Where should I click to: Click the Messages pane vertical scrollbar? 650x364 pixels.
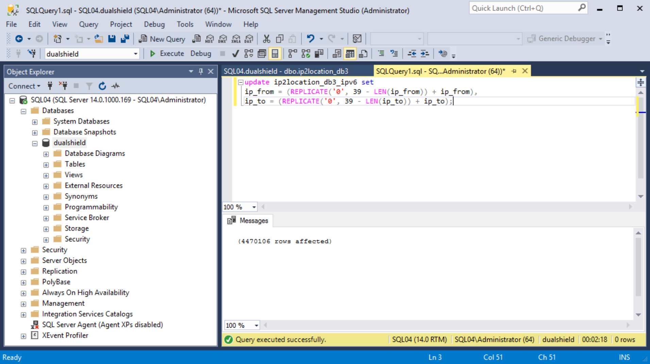point(638,268)
